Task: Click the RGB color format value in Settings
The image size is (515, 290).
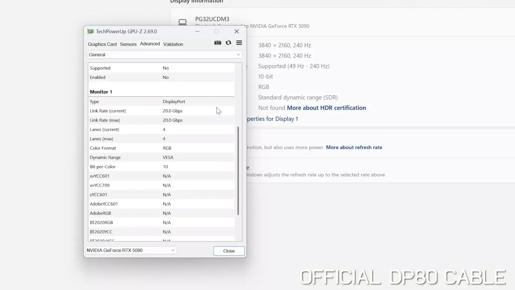Action: pos(264,87)
